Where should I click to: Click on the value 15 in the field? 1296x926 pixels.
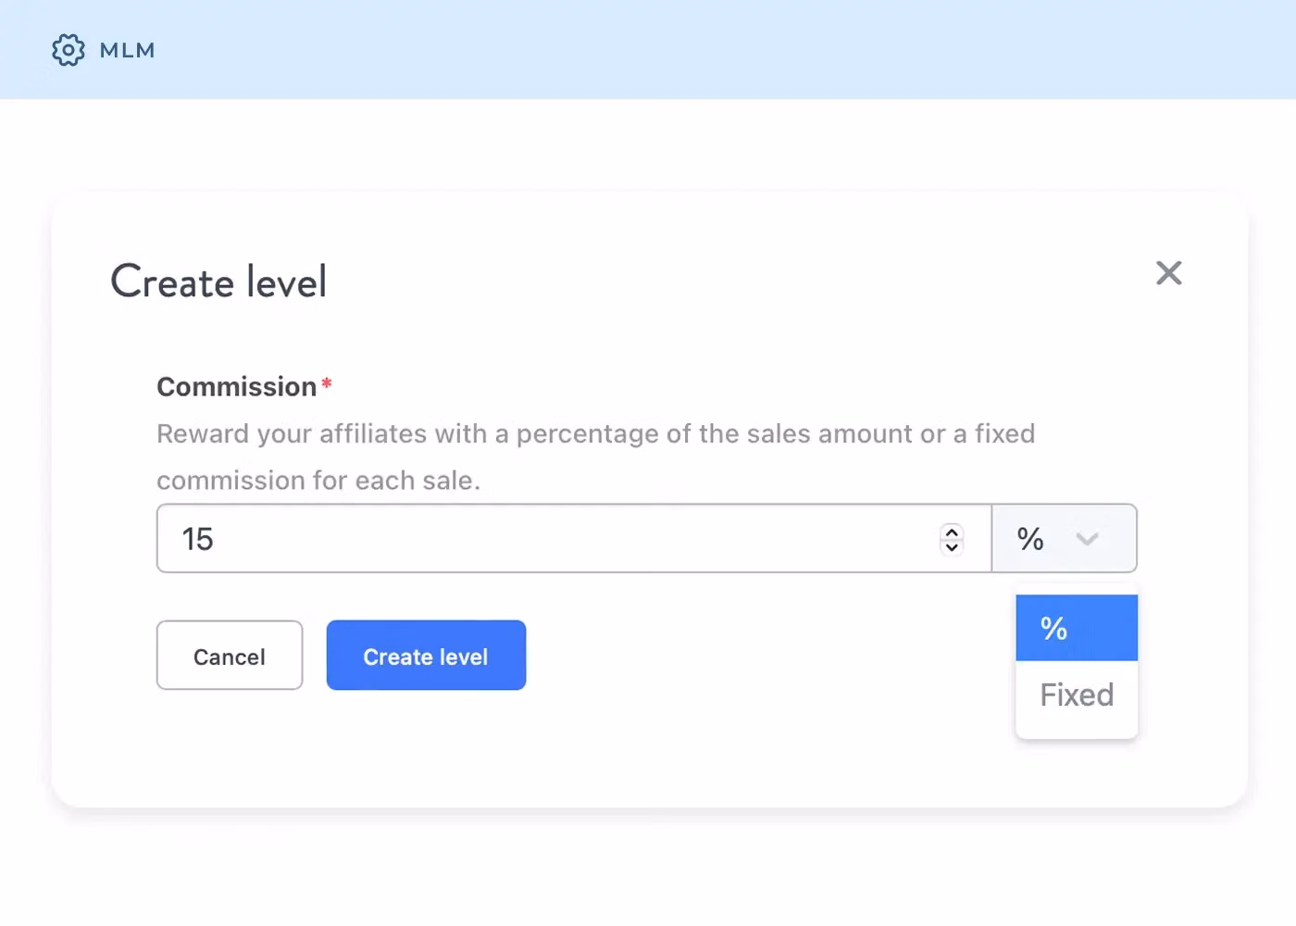click(197, 539)
